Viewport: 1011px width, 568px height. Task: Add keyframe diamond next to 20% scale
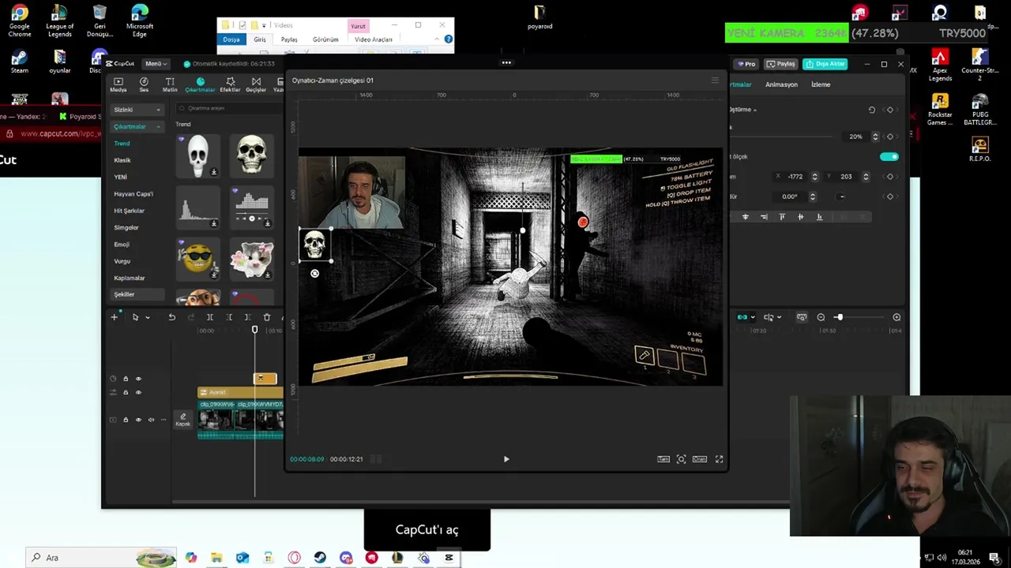890,136
